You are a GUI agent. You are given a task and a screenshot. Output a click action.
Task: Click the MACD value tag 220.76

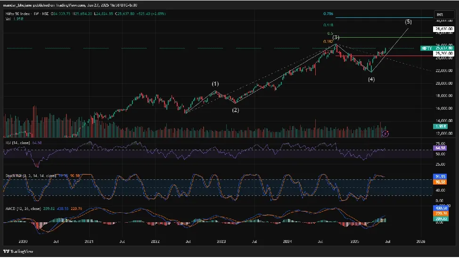(x=441, y=214)
